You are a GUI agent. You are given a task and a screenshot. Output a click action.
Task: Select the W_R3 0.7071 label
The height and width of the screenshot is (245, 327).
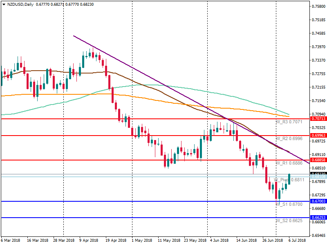click(x=289, y=122)
